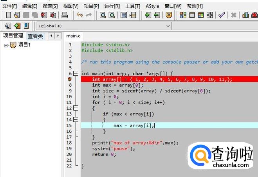Image resolution: width=258 pixels, height=177 pixels.
Task: Collapse the for-loop fold at line 12
Action: click(76, 108)
